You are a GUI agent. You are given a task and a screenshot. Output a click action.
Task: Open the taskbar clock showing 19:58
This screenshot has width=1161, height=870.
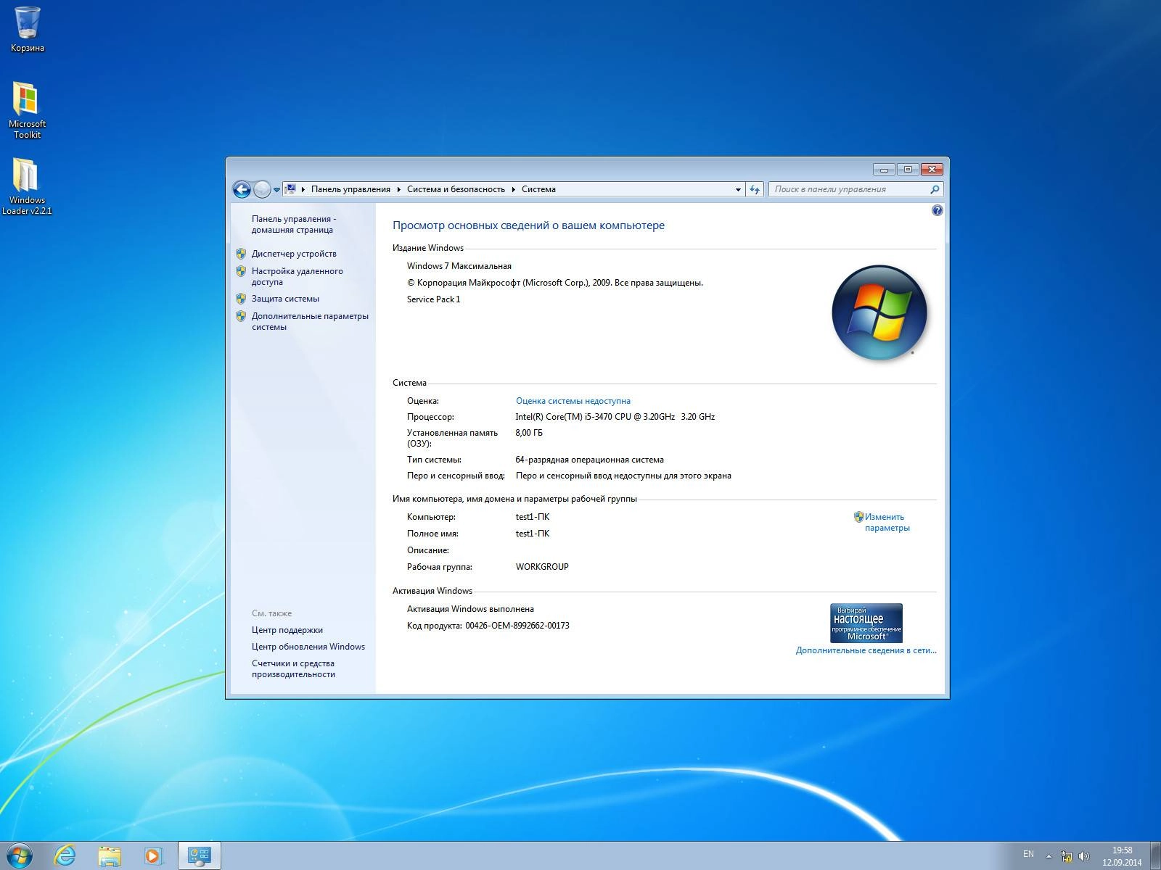coord(1122,856)
